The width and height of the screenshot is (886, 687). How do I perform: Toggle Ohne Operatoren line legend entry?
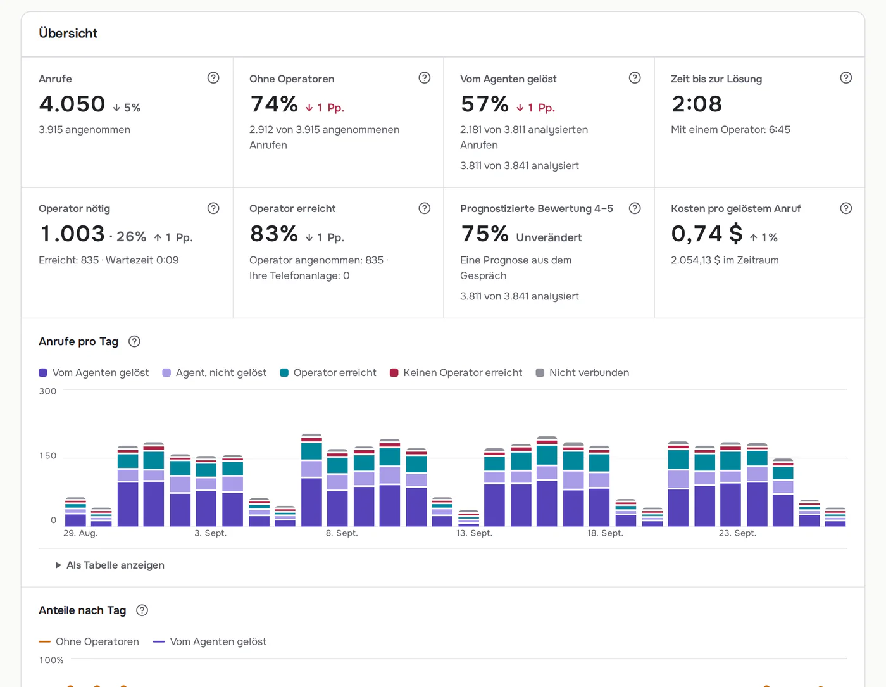pyautogui.click(x=89, y=641)
